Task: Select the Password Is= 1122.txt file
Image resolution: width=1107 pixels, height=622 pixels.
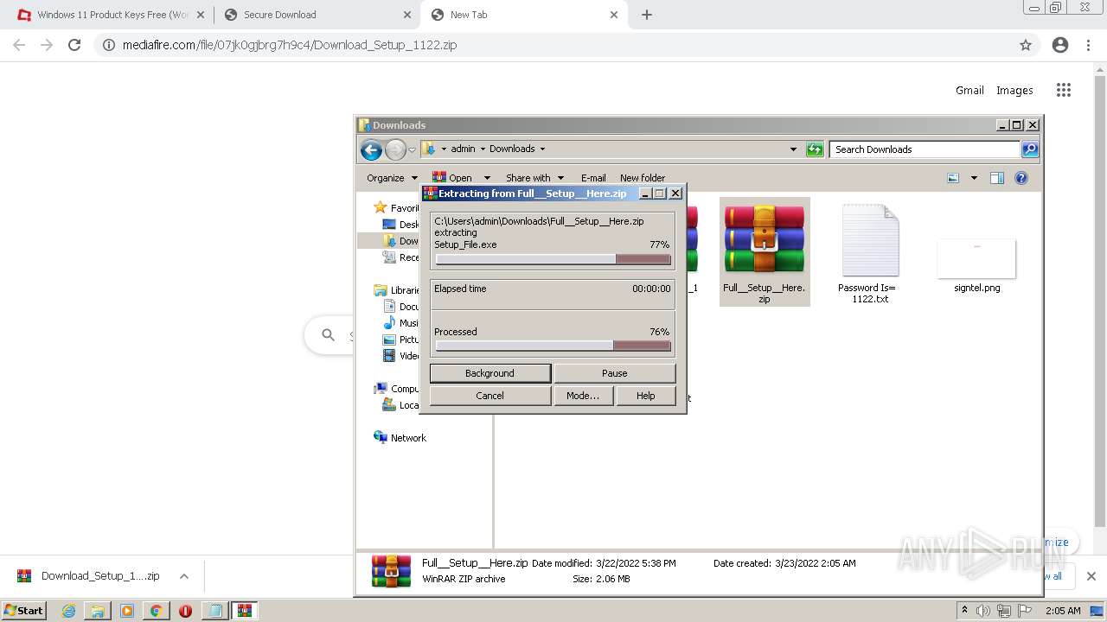Action: pyautogui.click(x=868, y=252)
